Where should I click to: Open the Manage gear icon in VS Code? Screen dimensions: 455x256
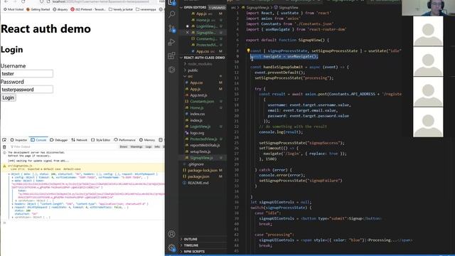click(x=171, y=247)
